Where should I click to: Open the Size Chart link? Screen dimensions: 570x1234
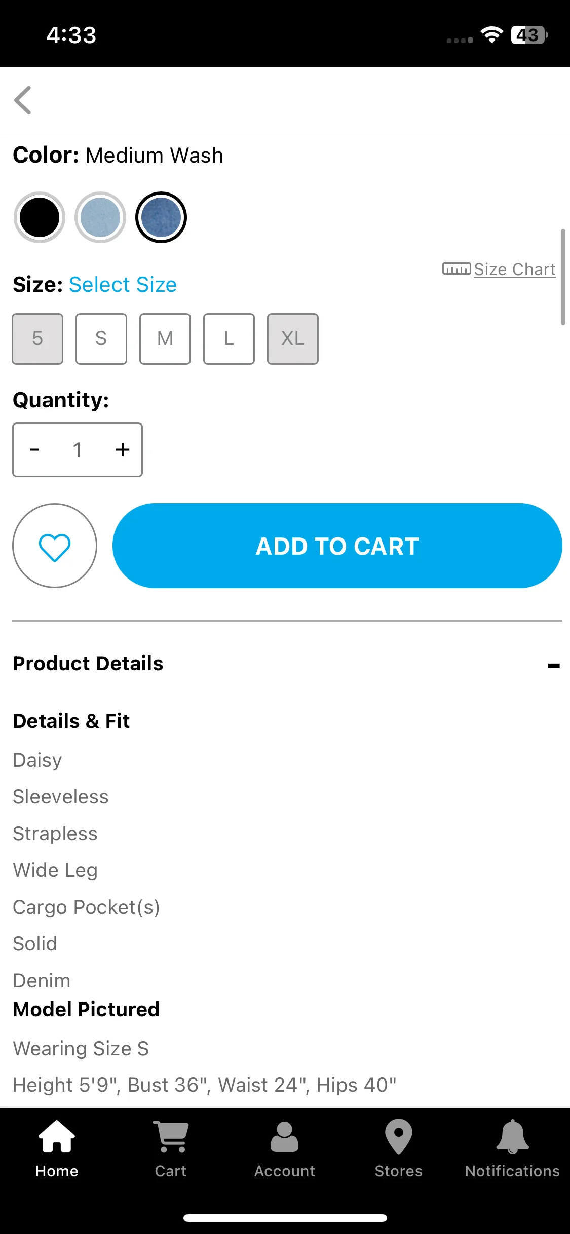tap(515, 269)
